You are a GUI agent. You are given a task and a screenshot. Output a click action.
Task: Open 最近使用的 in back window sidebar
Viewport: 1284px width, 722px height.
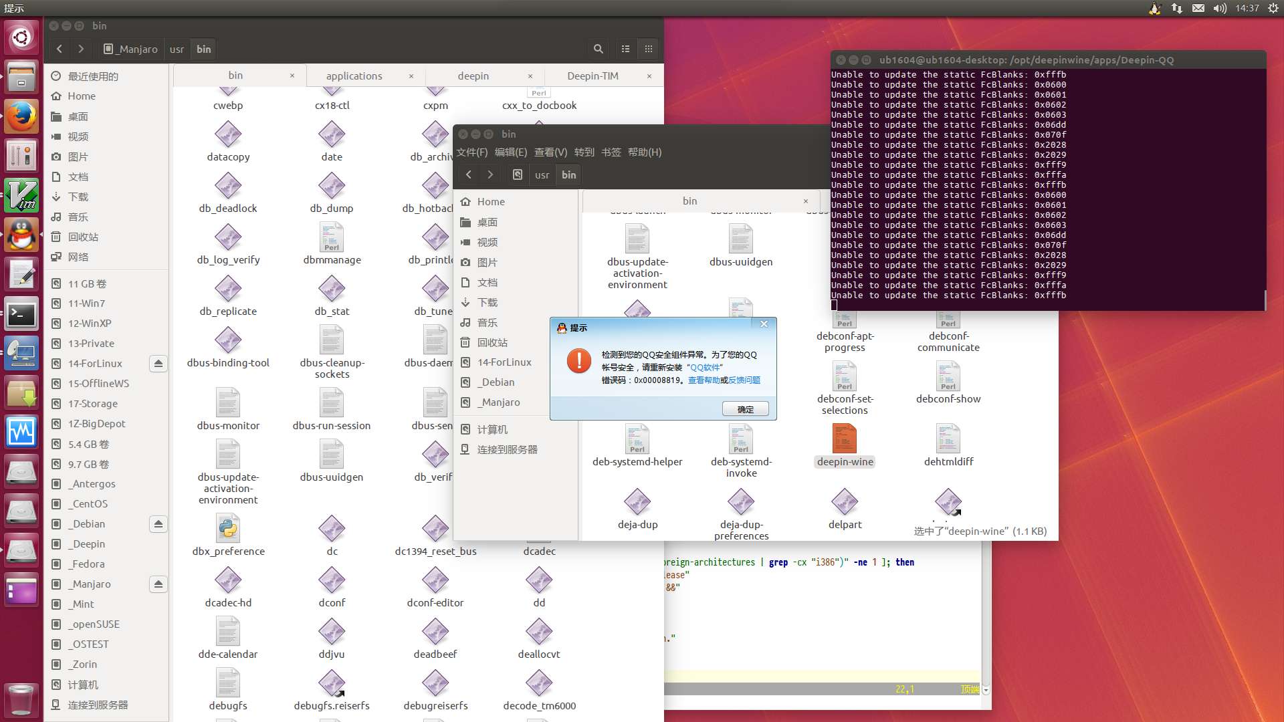pyautogui.click(x=106, y=76)
